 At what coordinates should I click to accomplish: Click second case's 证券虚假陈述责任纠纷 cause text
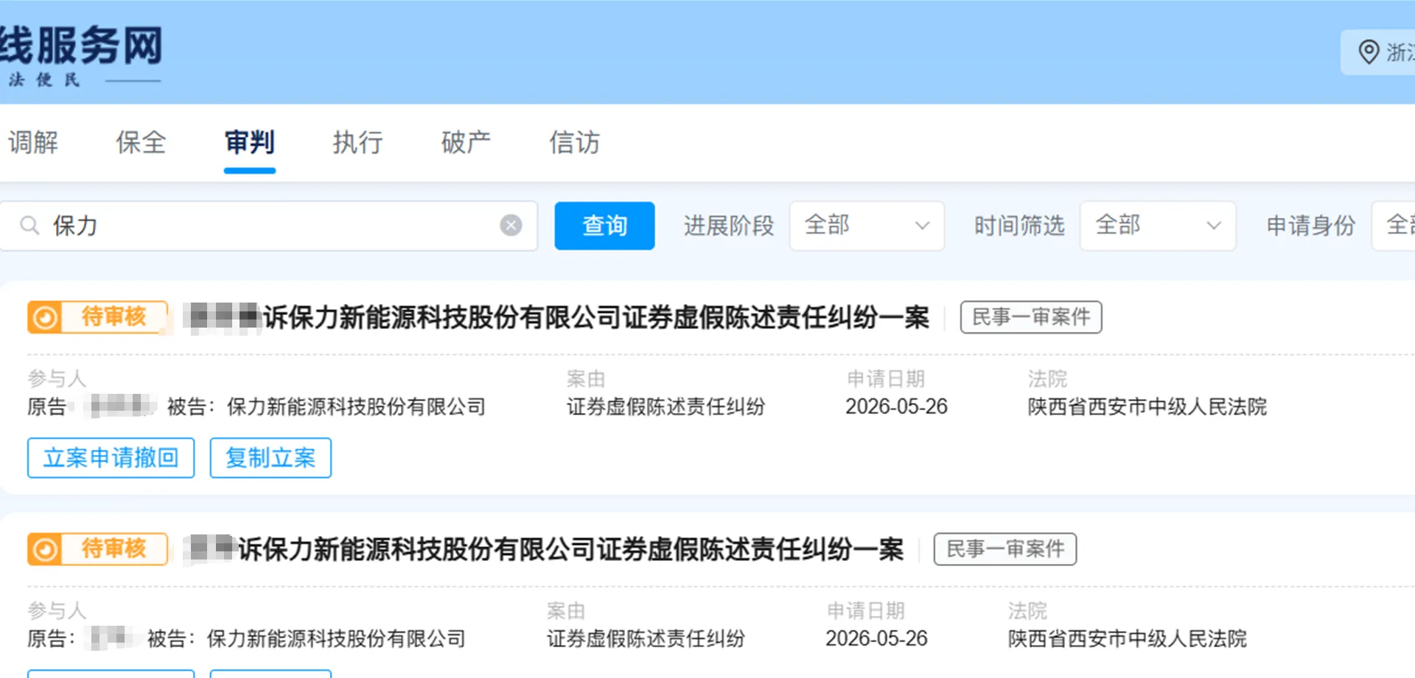(x=646, y=638)
